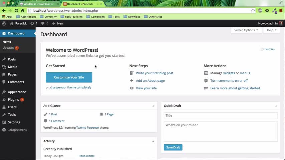Open the Hello world! post link

point(86,156)
